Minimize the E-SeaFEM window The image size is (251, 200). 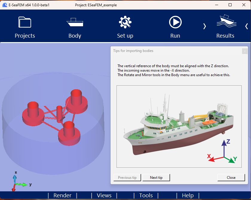point(217,5)
